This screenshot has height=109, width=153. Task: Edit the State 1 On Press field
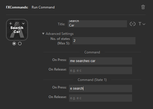(100, 88)
